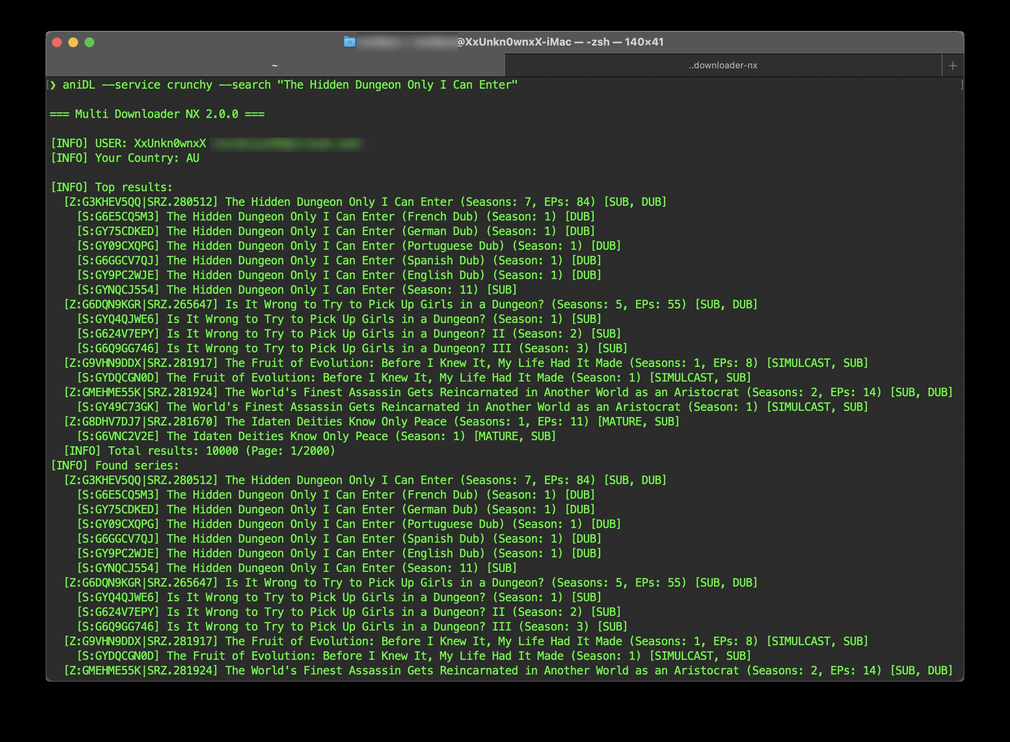The image size is (1010, 742).
Task: Switch to the ..downloader-nx tab
Action: click(723, 65)
